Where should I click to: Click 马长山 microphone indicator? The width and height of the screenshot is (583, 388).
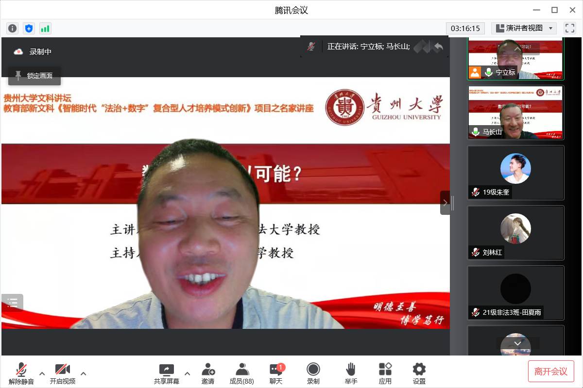point(476,132)
